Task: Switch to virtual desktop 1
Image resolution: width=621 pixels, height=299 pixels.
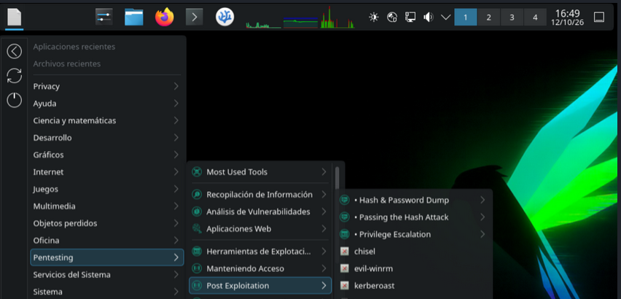Action: pos(465,17)
